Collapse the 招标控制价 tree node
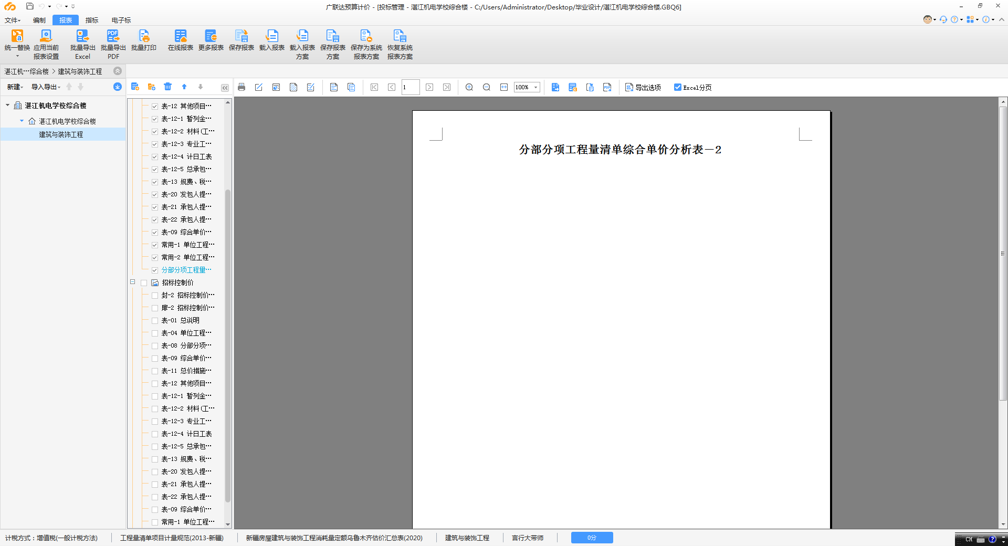This screenshot has height=546, width=1008. coord(132,282)
